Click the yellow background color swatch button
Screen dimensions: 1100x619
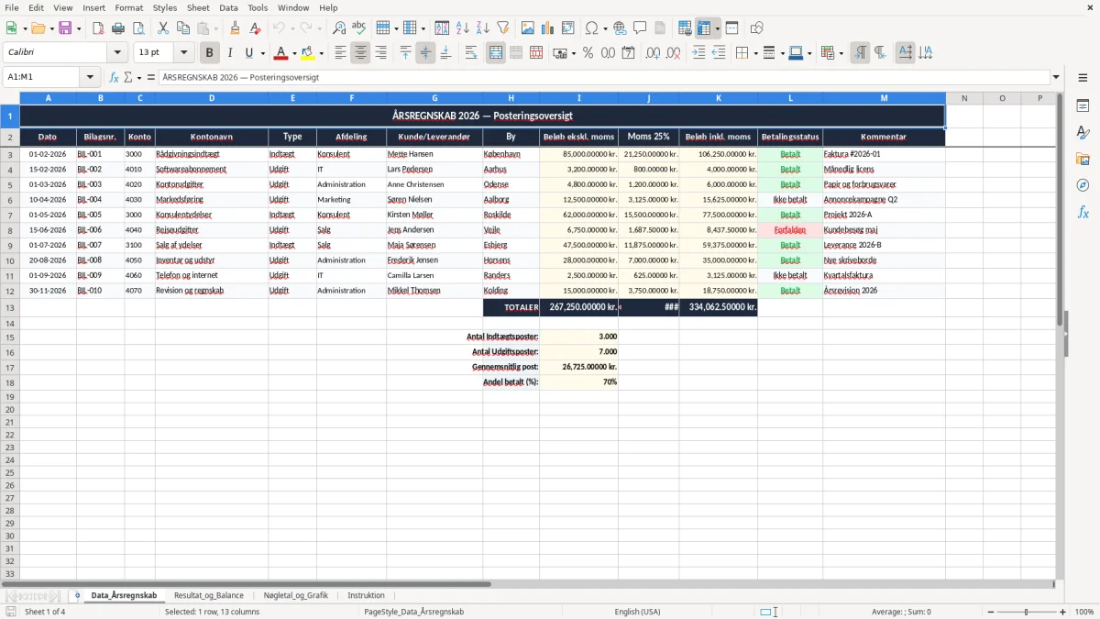click(x=308, y=53)
